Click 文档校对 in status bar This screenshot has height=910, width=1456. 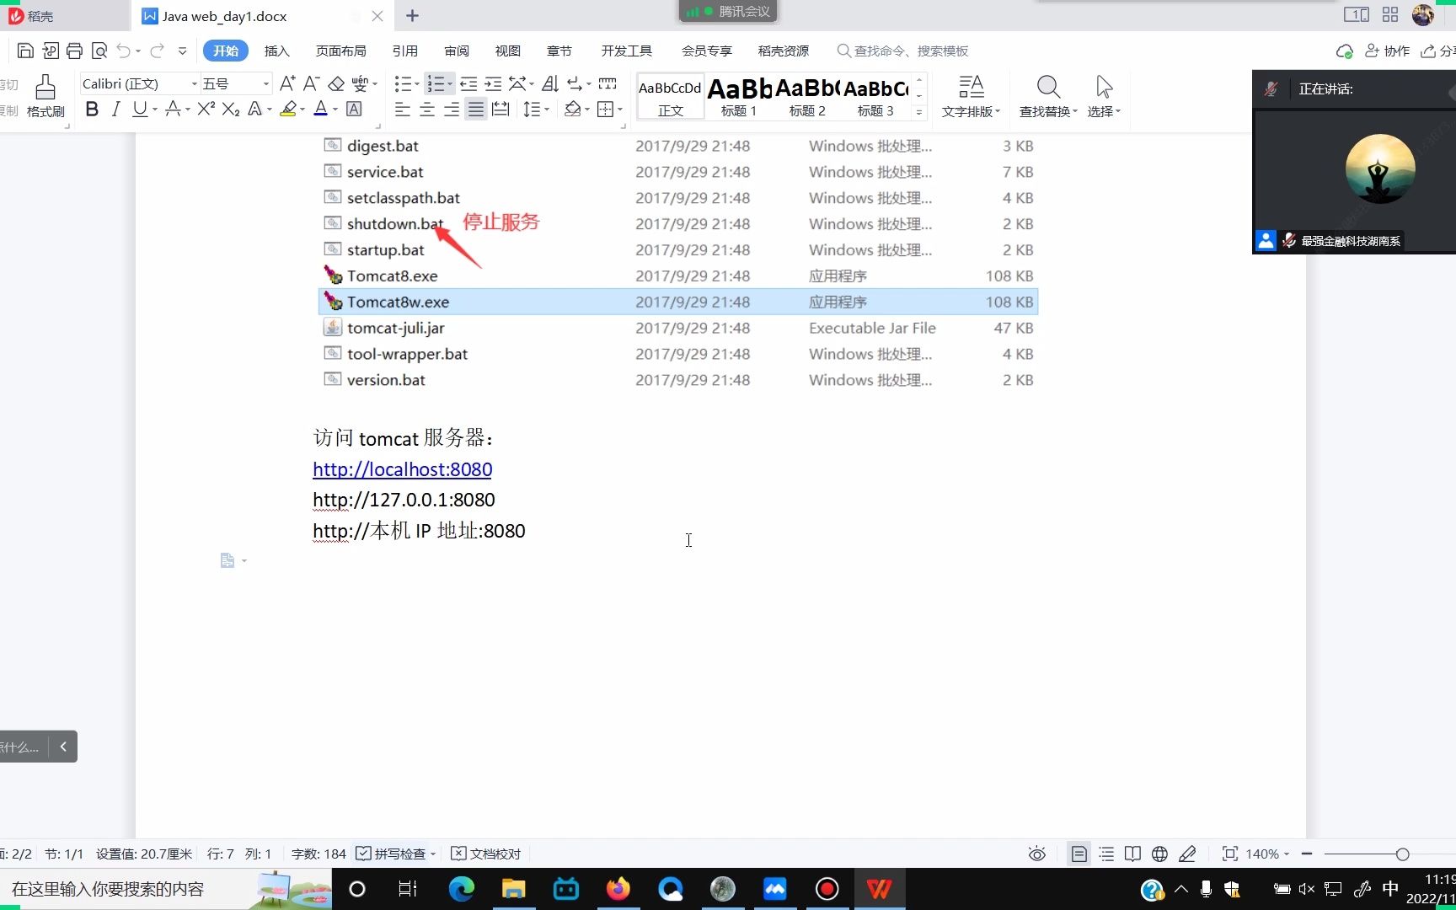point(486,854)
